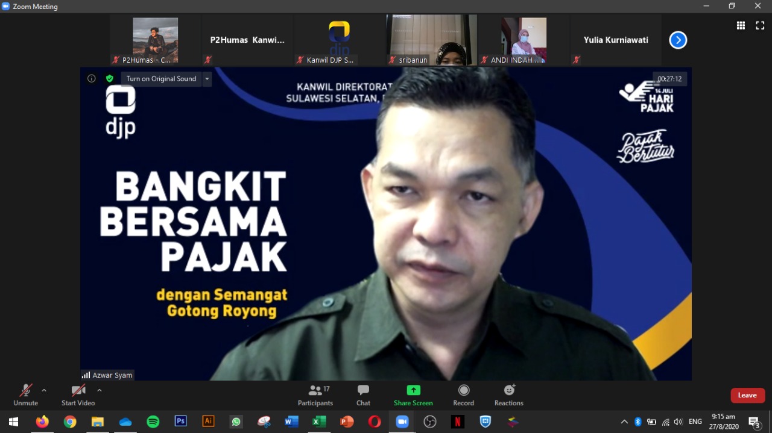This screenshot has width=772, height=433.
Task: Leave the meeting
Action: click(x=747, y=395)
